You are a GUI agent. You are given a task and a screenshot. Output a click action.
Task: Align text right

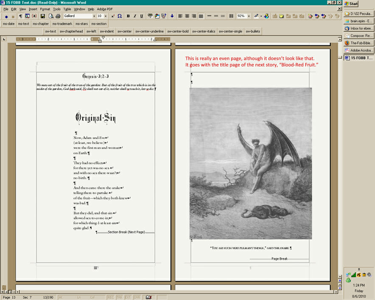coord(194,16)
